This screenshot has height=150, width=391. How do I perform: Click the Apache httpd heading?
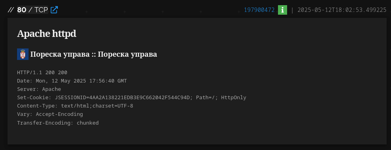[x=47, y=34]
